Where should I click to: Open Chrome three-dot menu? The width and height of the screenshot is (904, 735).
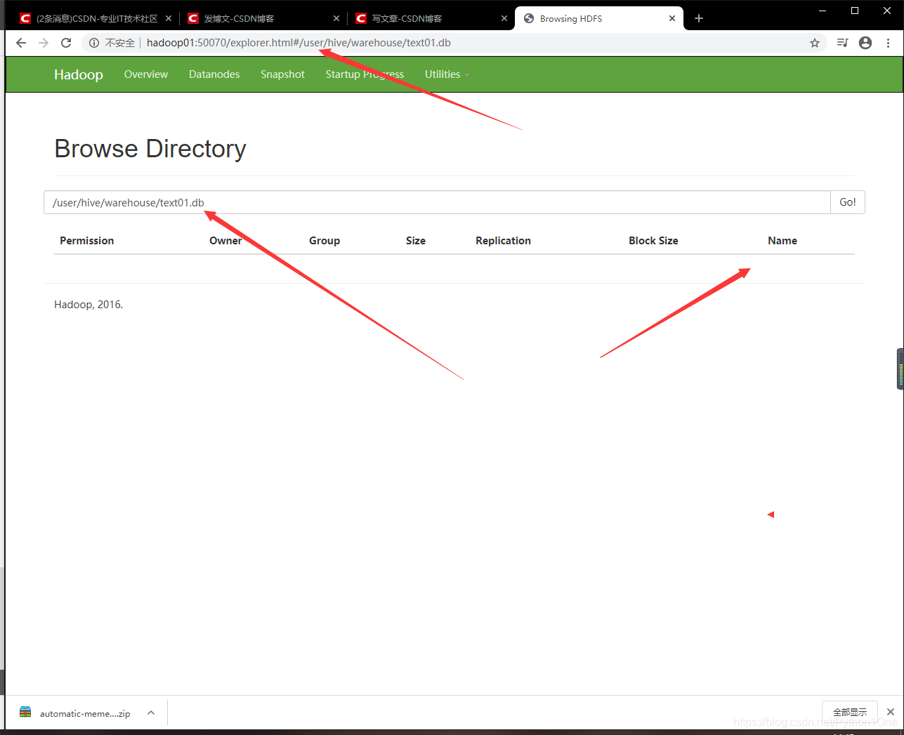point(889,43)
